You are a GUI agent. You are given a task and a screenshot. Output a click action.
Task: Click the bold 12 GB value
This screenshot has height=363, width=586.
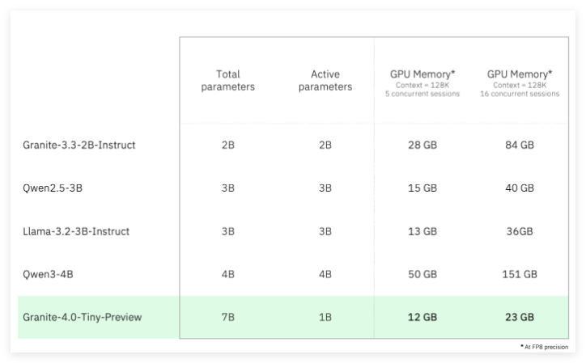point(424,317)
